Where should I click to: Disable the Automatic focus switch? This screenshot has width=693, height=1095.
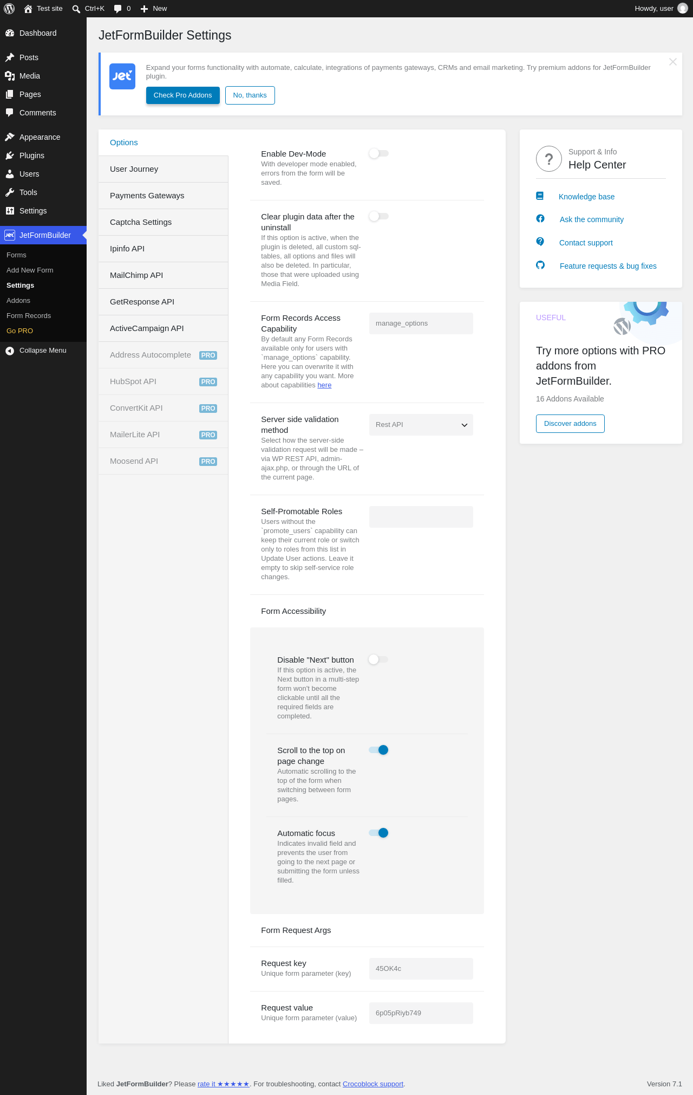(379, 833)
